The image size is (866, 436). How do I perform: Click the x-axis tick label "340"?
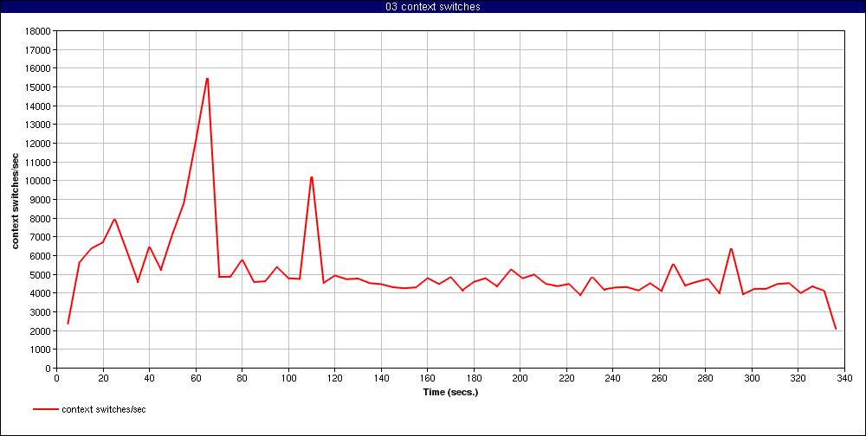[x=845, y=378]
